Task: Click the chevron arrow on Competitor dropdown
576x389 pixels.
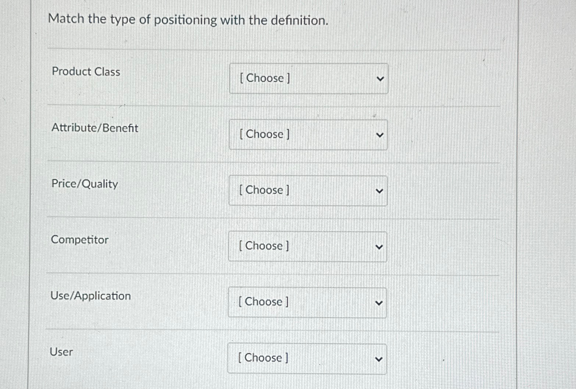Action: [379, 247]
